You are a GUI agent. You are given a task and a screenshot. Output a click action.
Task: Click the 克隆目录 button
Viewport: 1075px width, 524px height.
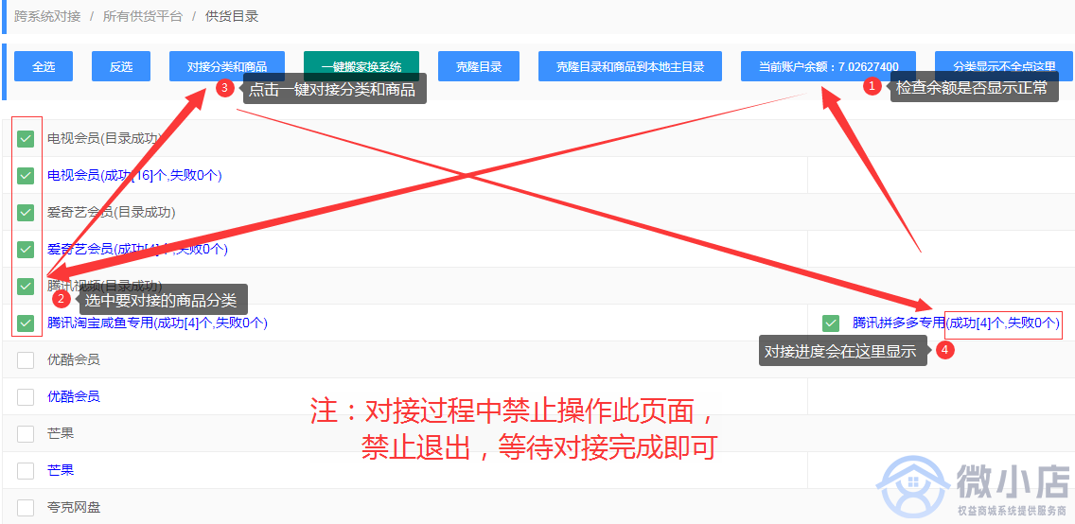point(479,66)
